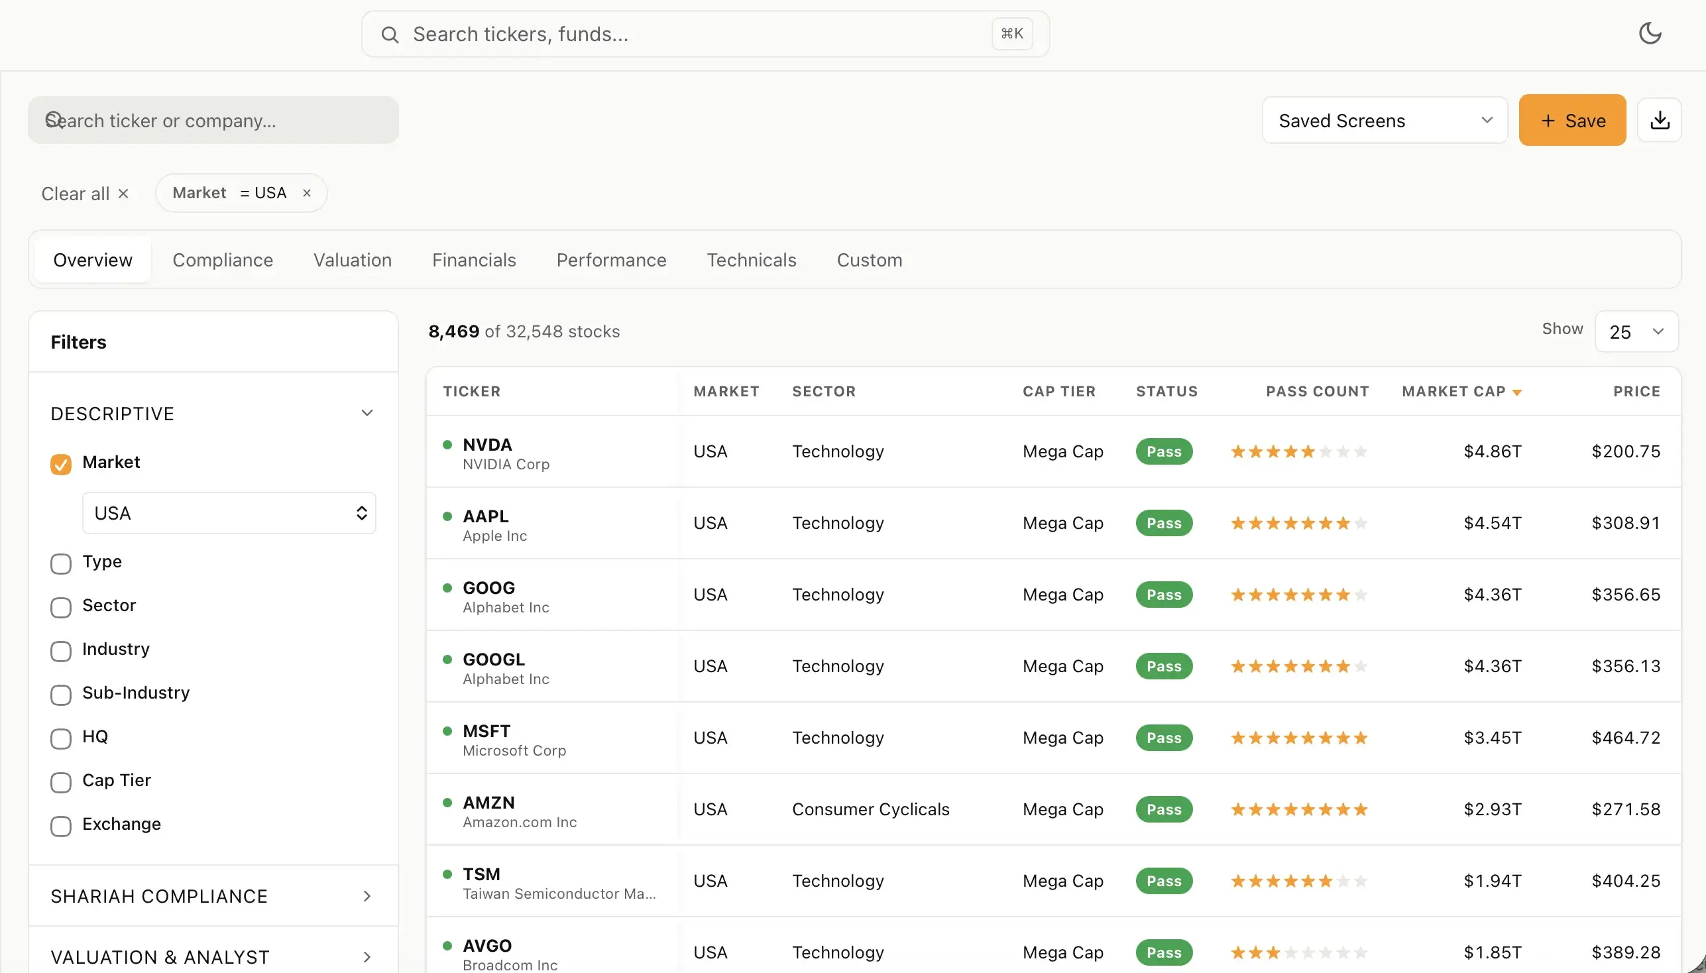Open the MSFT ticker link
The height and width of the screenshot is (973, 1706).
[486, 731]
